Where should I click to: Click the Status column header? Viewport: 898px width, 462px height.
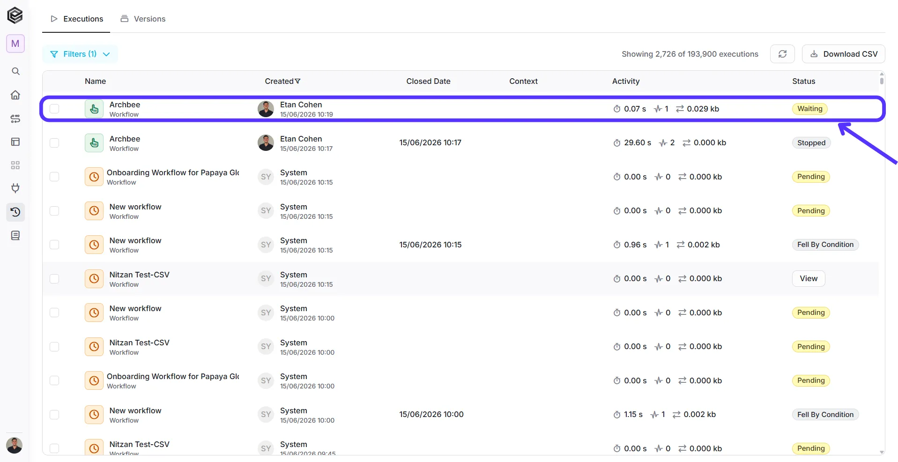coord(803,81)
